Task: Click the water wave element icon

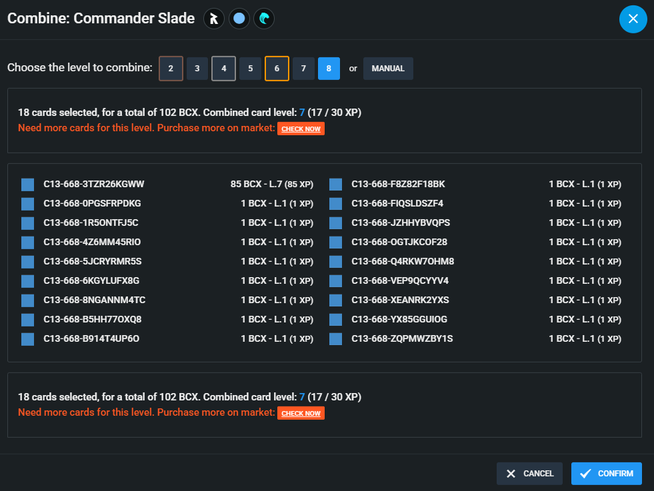Action: point(264,19)
